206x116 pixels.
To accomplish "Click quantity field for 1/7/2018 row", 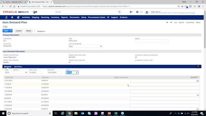I will tap(165, 84).
